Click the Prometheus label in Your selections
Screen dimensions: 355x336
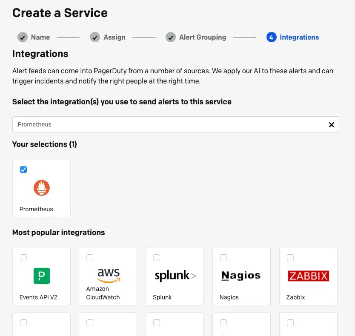click(x=36, y=209)
